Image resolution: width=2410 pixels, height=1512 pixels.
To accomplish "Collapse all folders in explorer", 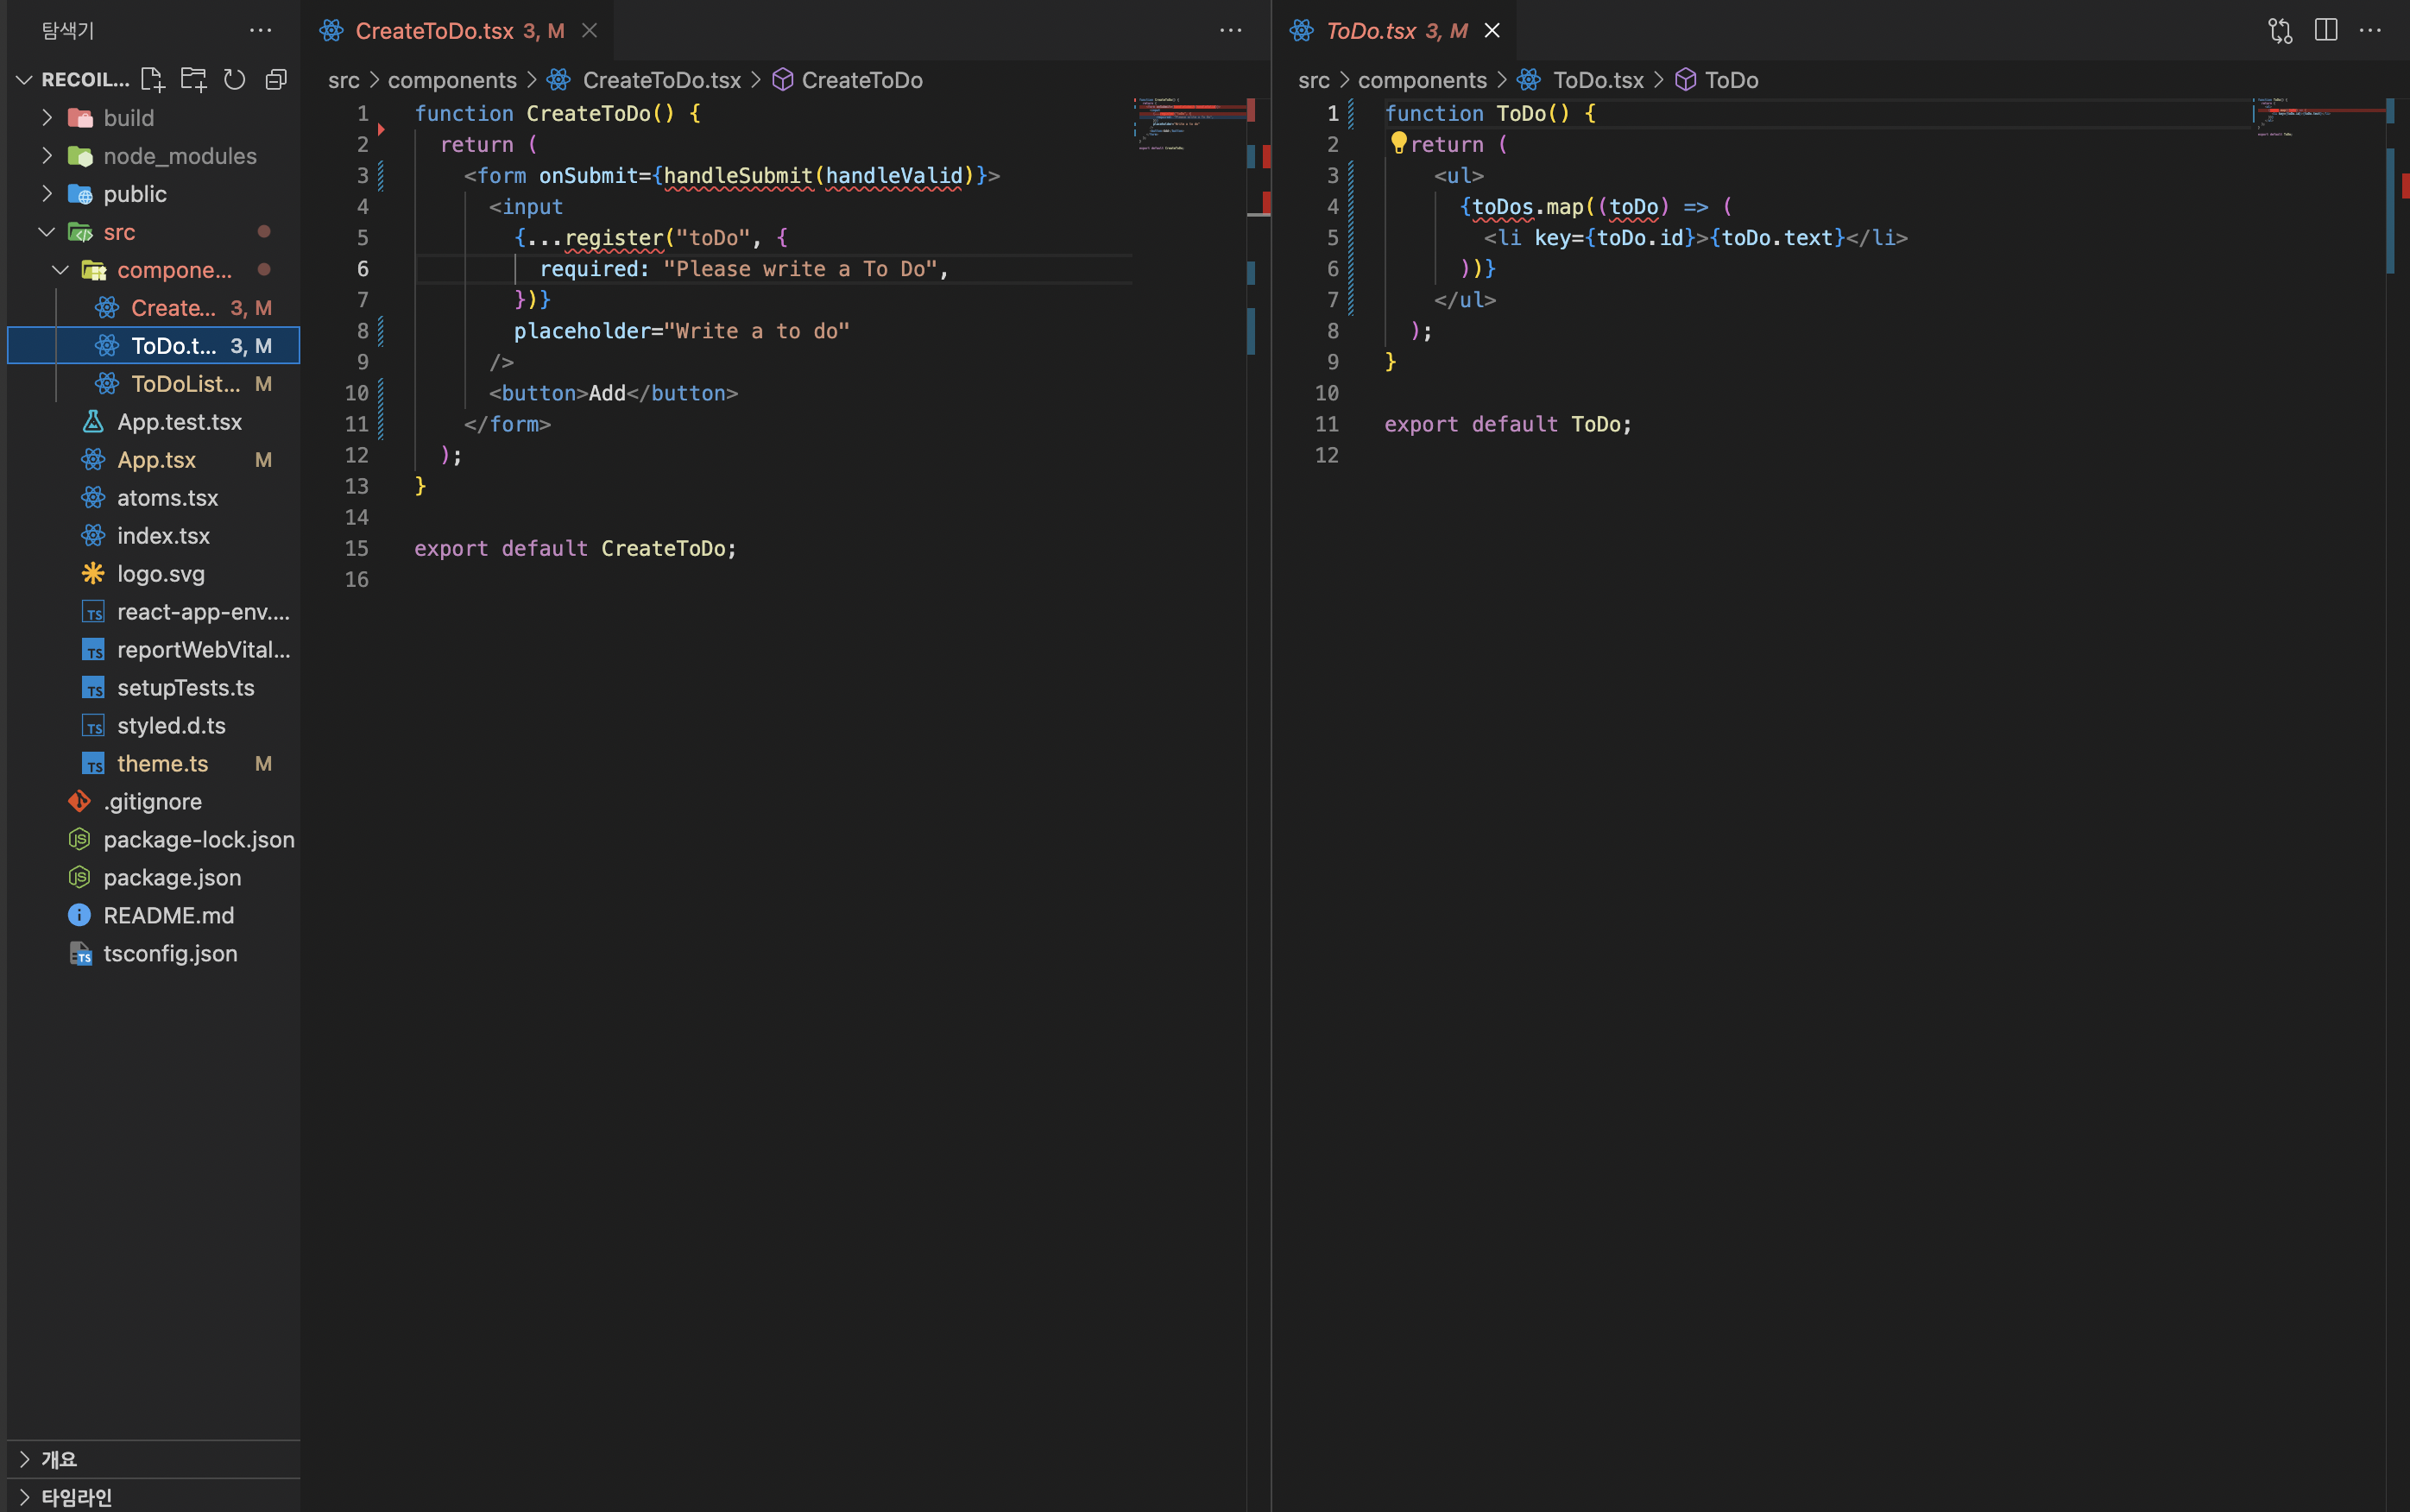I will [276, 80].
